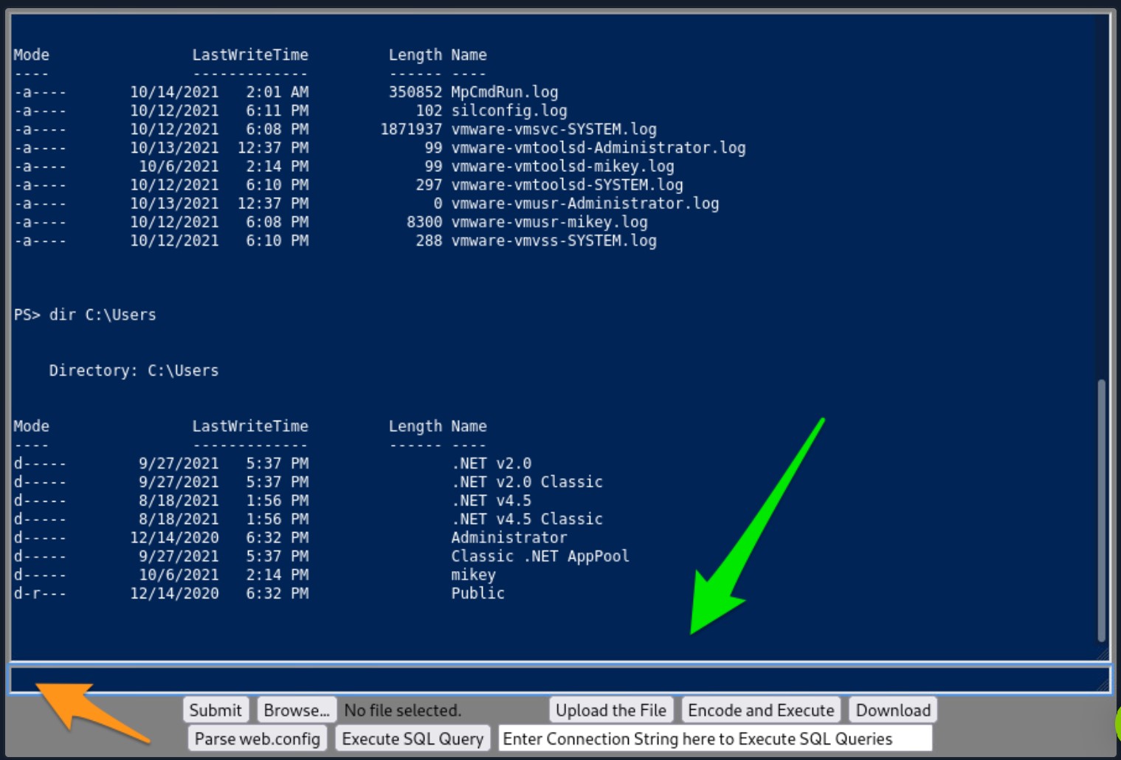Click on silconfig.log in the listing
The image size is (1121, 760).
click(x=508, y=111)
